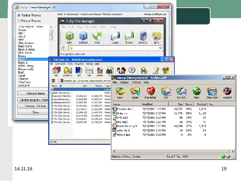The height and width of the screenshot is (181, 241).
Task: Open the Options menu in WinRAR
Action: coord(89,64)
